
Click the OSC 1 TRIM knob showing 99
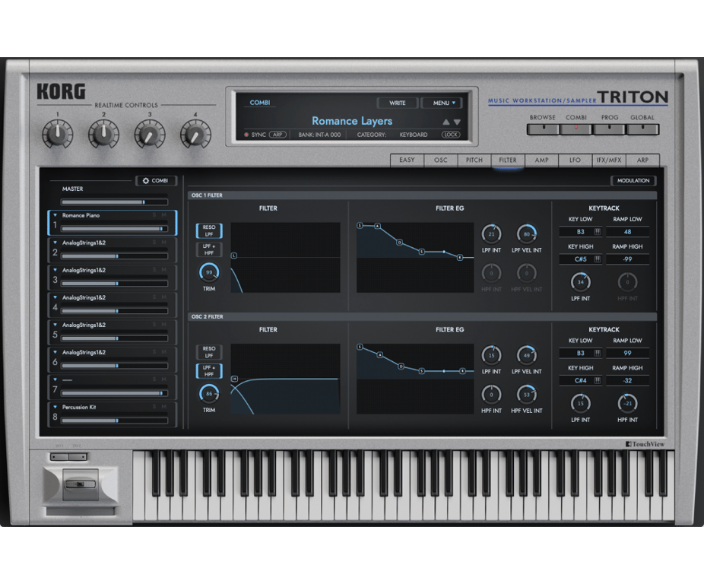coord(209,272)
